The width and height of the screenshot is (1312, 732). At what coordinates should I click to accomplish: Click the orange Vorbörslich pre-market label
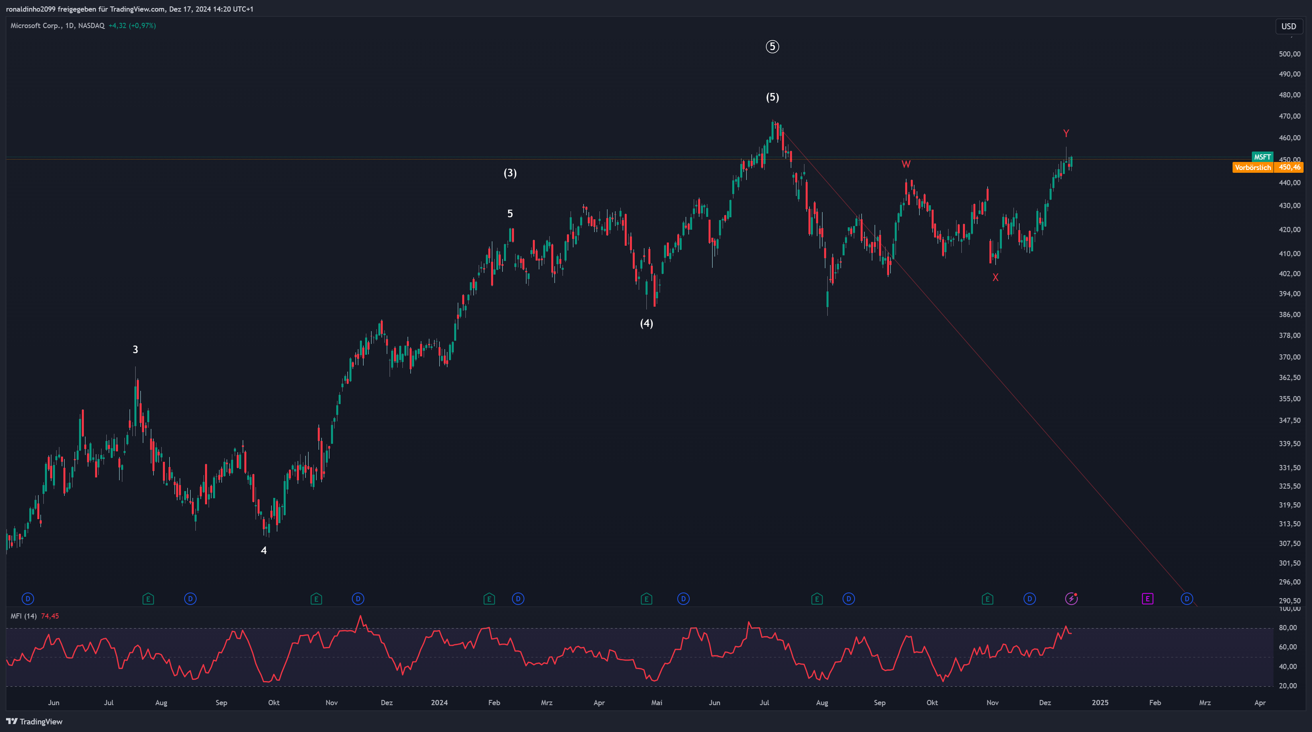pyautogui.click(x=1253, y=167)
